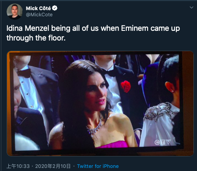197x171 pixels.
Task: Click the word Eminem in tweet text
Action: click(x=135, y=28)
